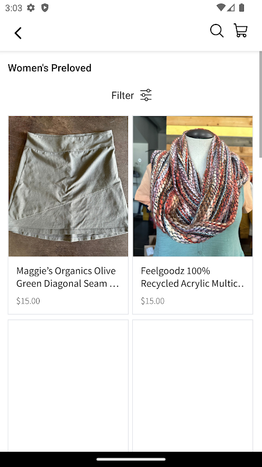Open the Filter options

[132, 95]
